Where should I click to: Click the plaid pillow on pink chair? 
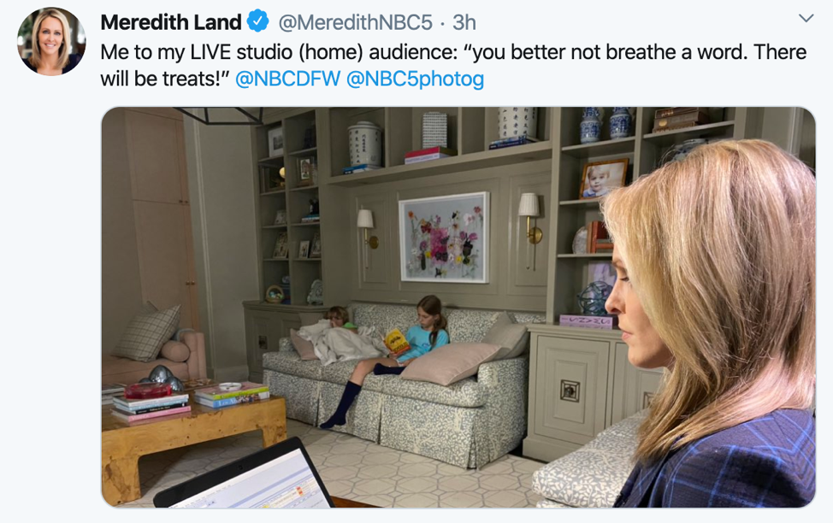[x=147, y=332]
